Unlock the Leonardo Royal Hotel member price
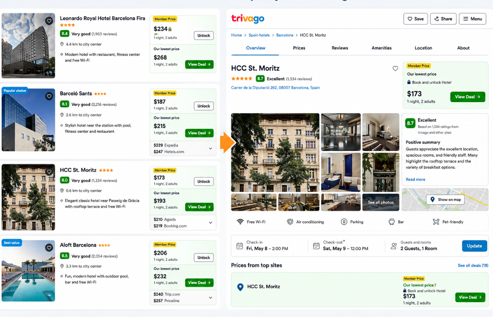This screenshot has width=493, height=328. (x=204, y=35)
